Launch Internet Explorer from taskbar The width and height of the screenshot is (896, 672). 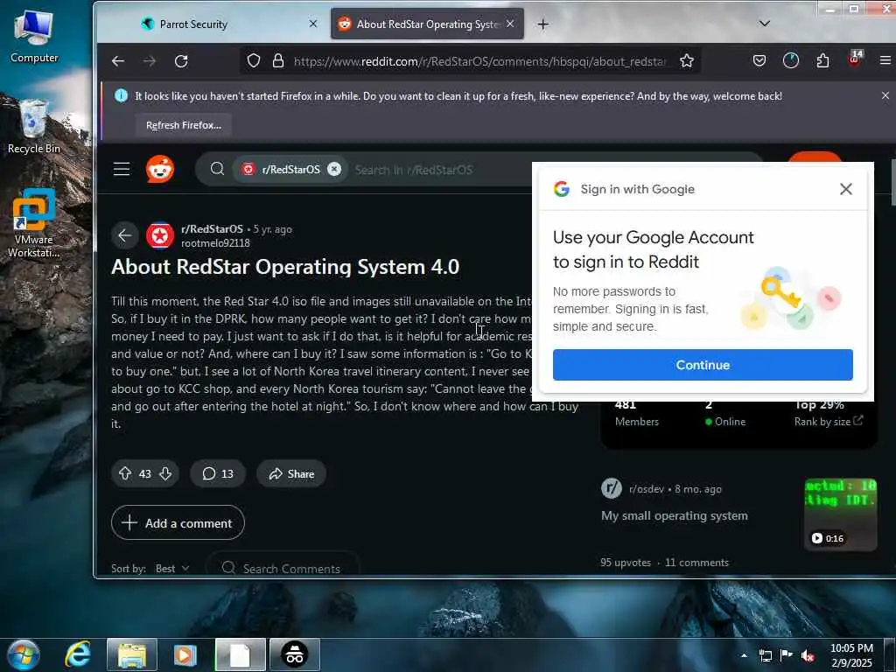(x=77, y=654)
